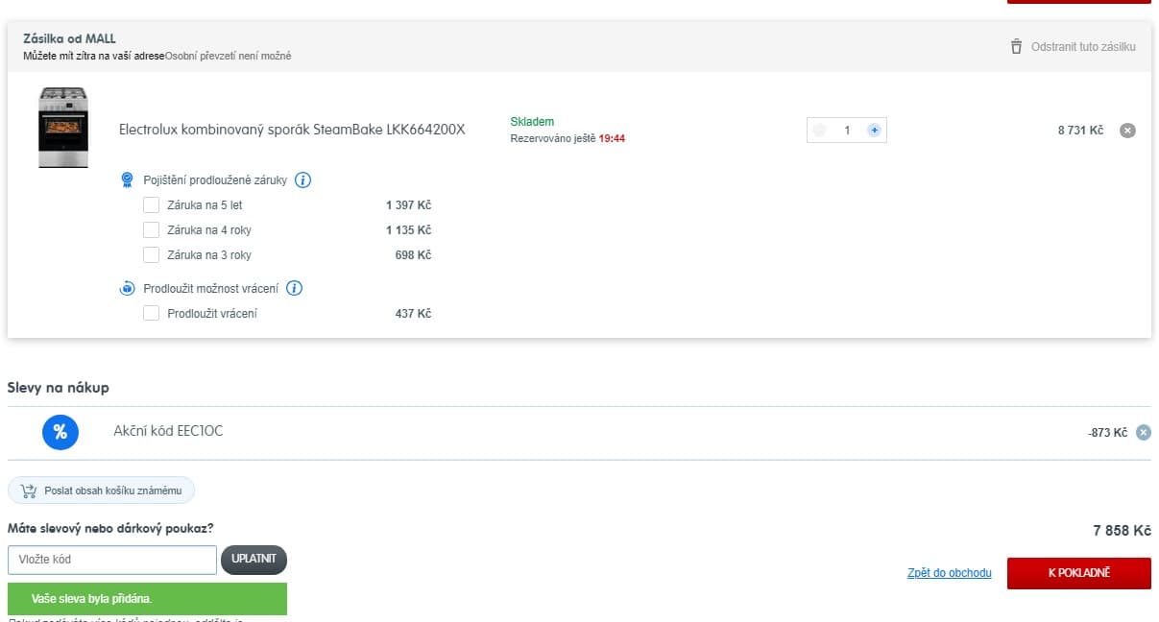This screenshot has height=622, width=1159.
Task: Click "Osobní převzetí není možné" text
Action: 228,56
